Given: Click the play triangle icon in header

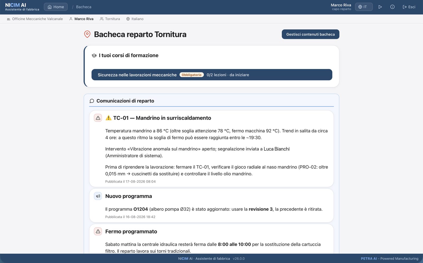Looking at the screenshot, I should tap(380, 7).
